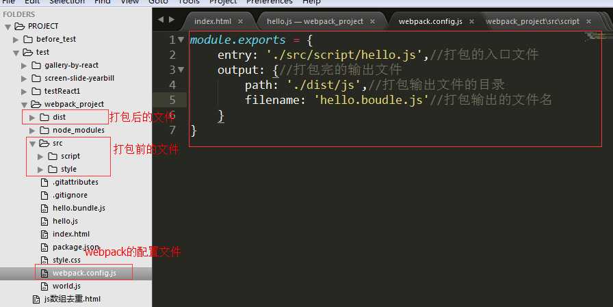Open world.js in the sidebar
This screenshot has height=307, width=613.
[66, 286]
